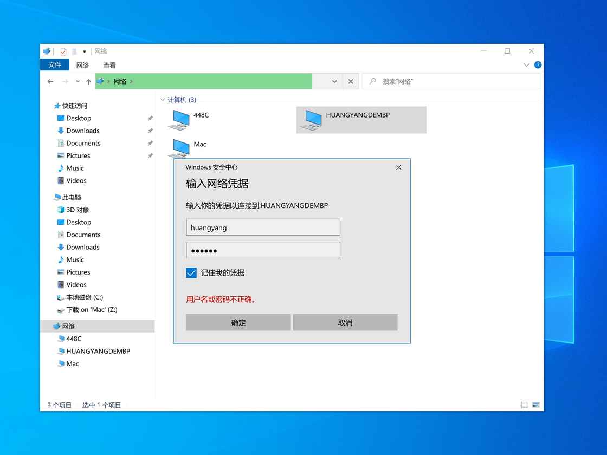Viewport: 607px width, 455px height.
Task: Click breadcrumb chevron after 网络
Action: [132, 81]
